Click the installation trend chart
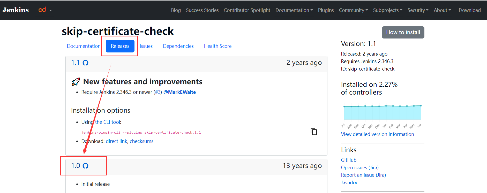Image resolution: width=487 pixels, height=193 pixels. click(383, 115)
